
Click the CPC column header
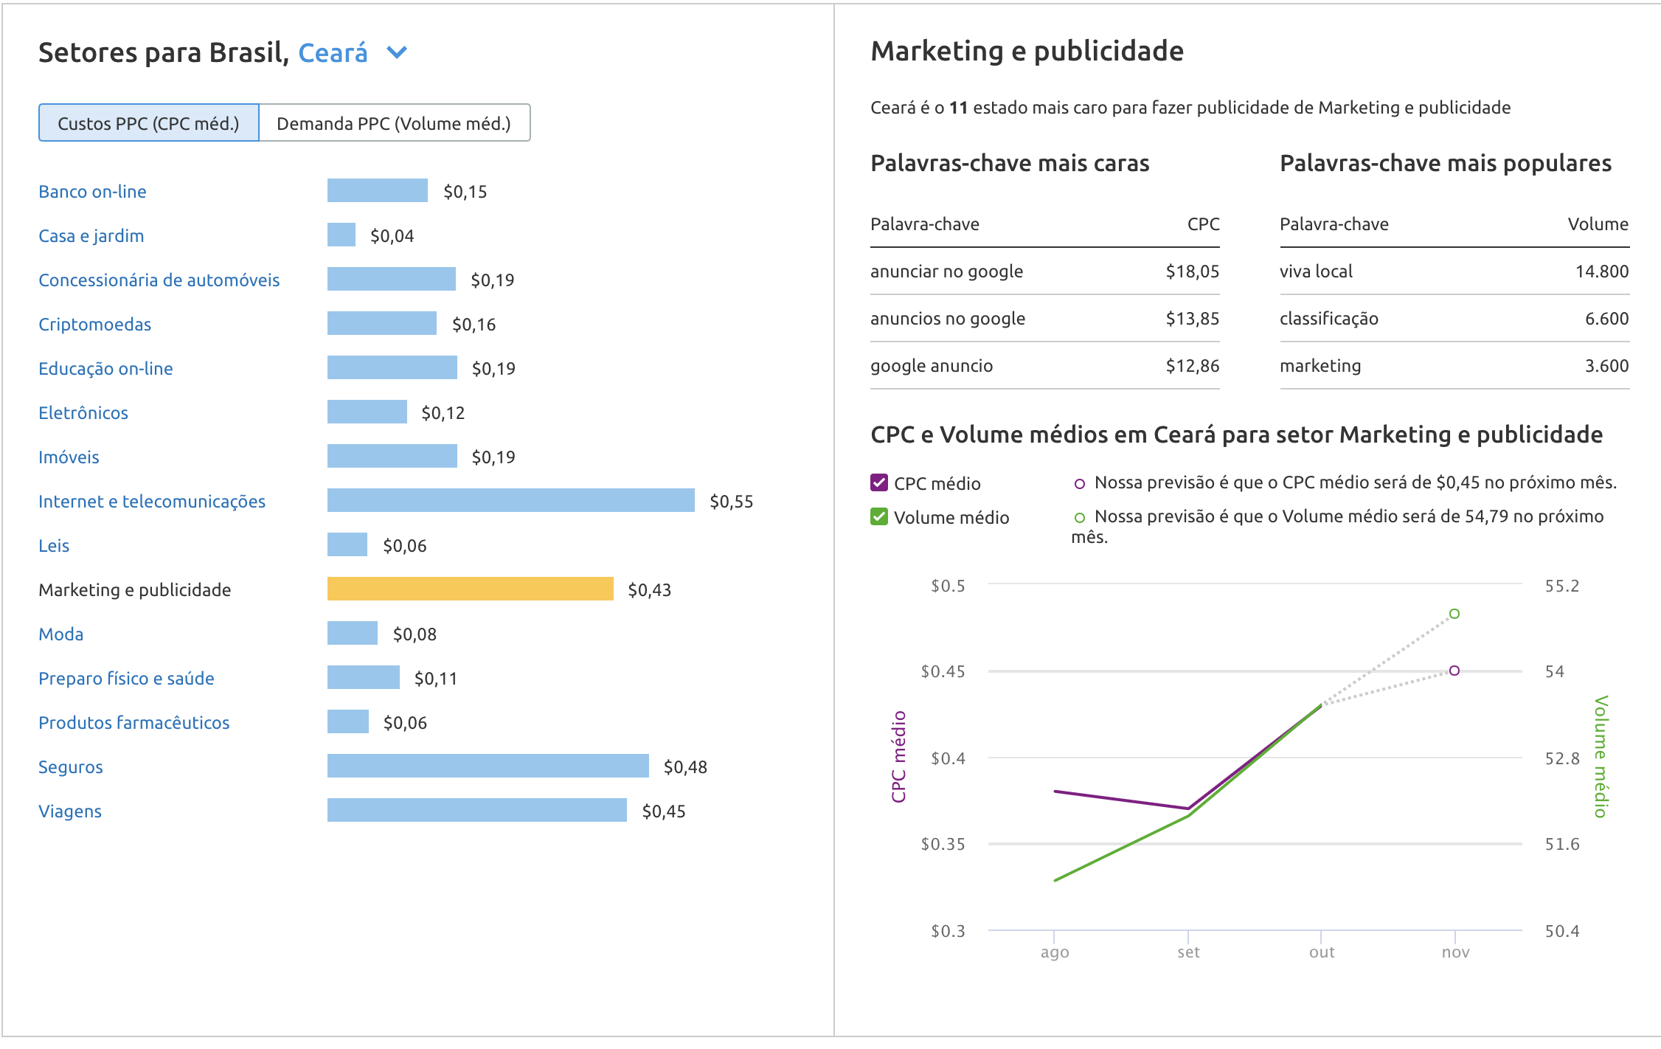coord(1204,224)
